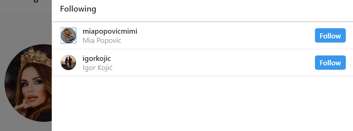Click the woman's hand in the background photo
Viewport: 353px width, 131px height.
[23, 107]
